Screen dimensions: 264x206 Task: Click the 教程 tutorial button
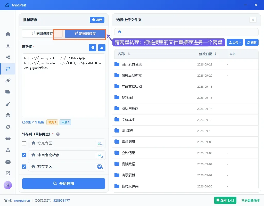97,20
